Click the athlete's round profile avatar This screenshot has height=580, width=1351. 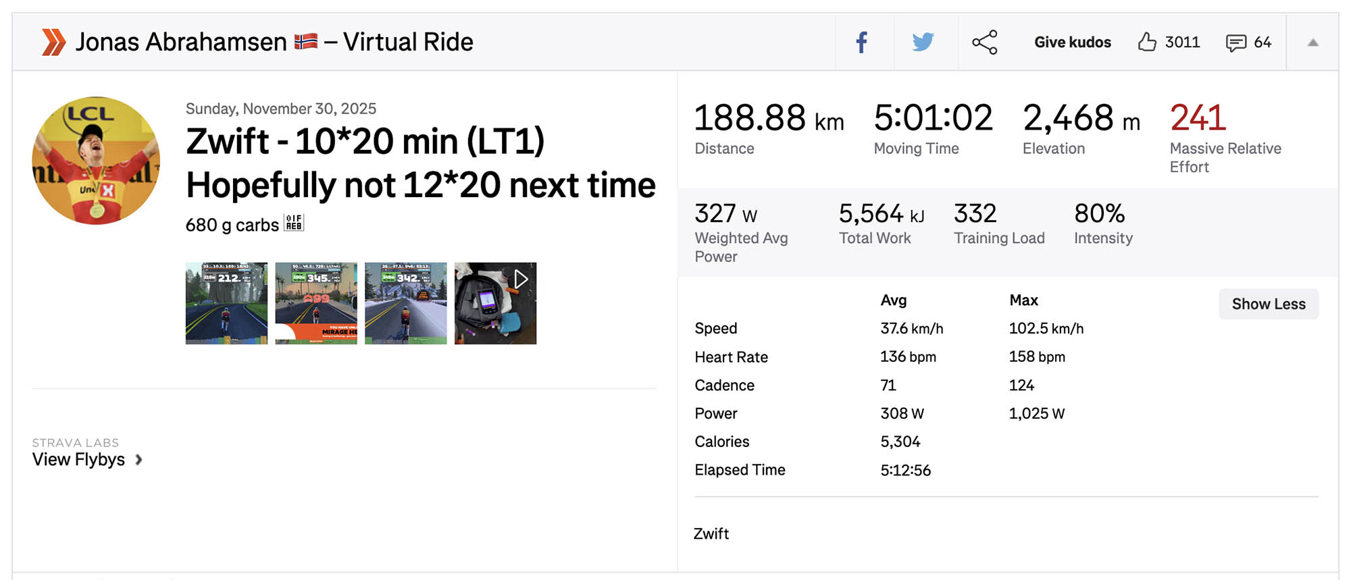pyautogui.click(x=96, y=161)
